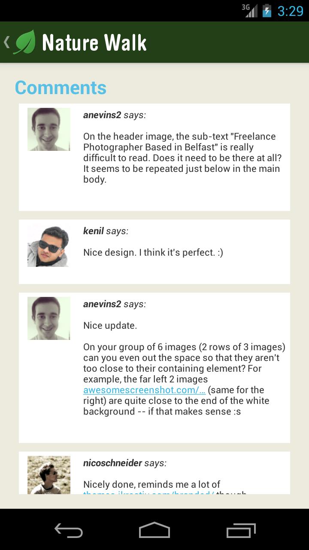Screen dimensions: 309x550
Task: Tap the 'Nature Walk' title text
Action: pos(94,43)
